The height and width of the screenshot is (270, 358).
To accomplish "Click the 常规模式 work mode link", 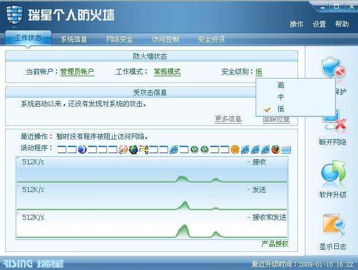I will [x=167, y=72].
